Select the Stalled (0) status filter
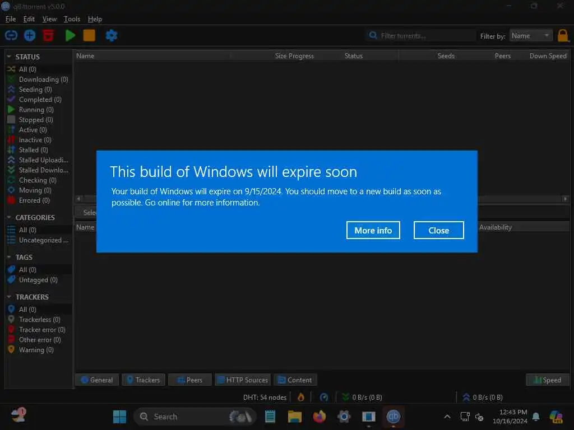This screenshot has width=574, height=430. [38, 150]
